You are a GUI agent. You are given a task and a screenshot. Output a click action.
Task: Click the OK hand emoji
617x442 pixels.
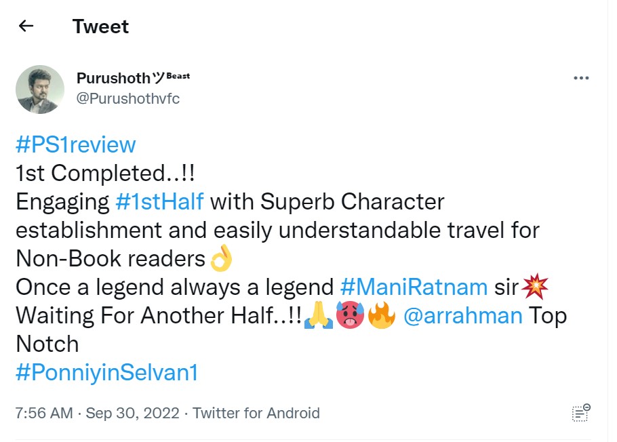220,259
